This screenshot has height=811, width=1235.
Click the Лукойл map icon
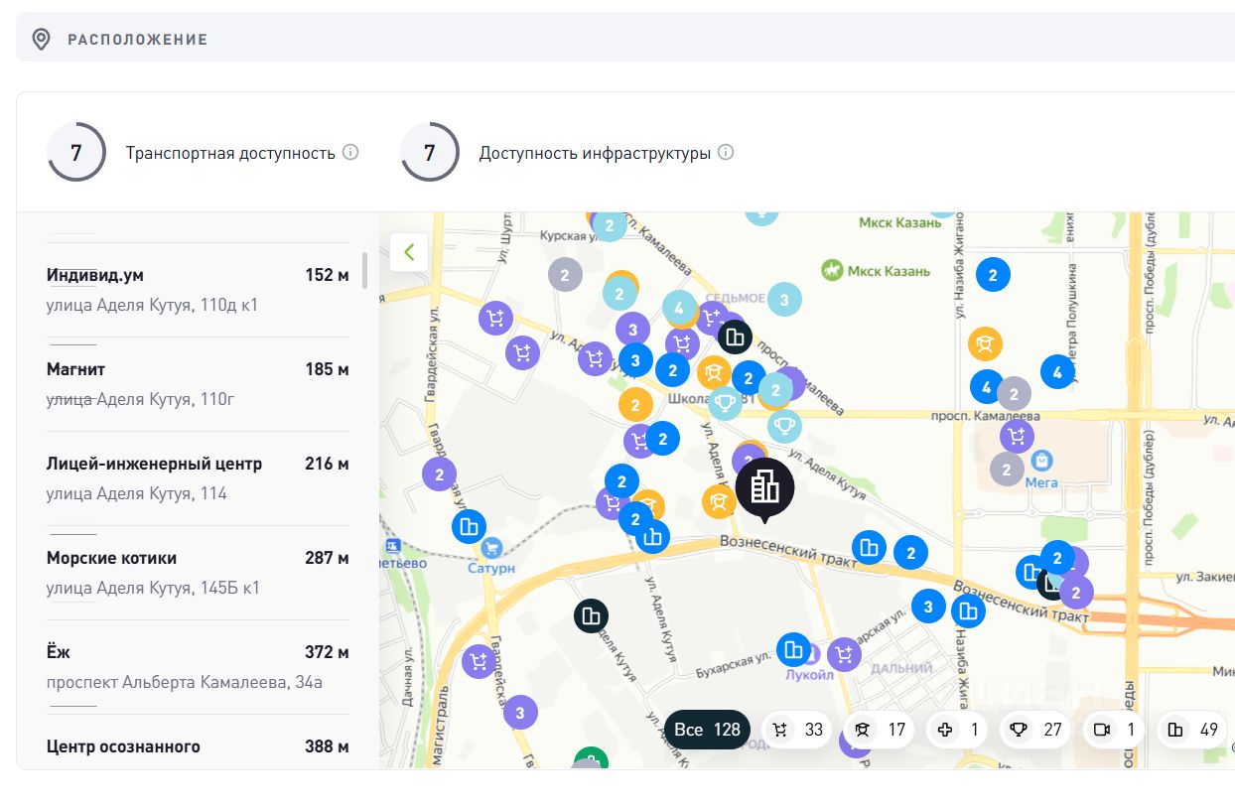coord(814,655)
